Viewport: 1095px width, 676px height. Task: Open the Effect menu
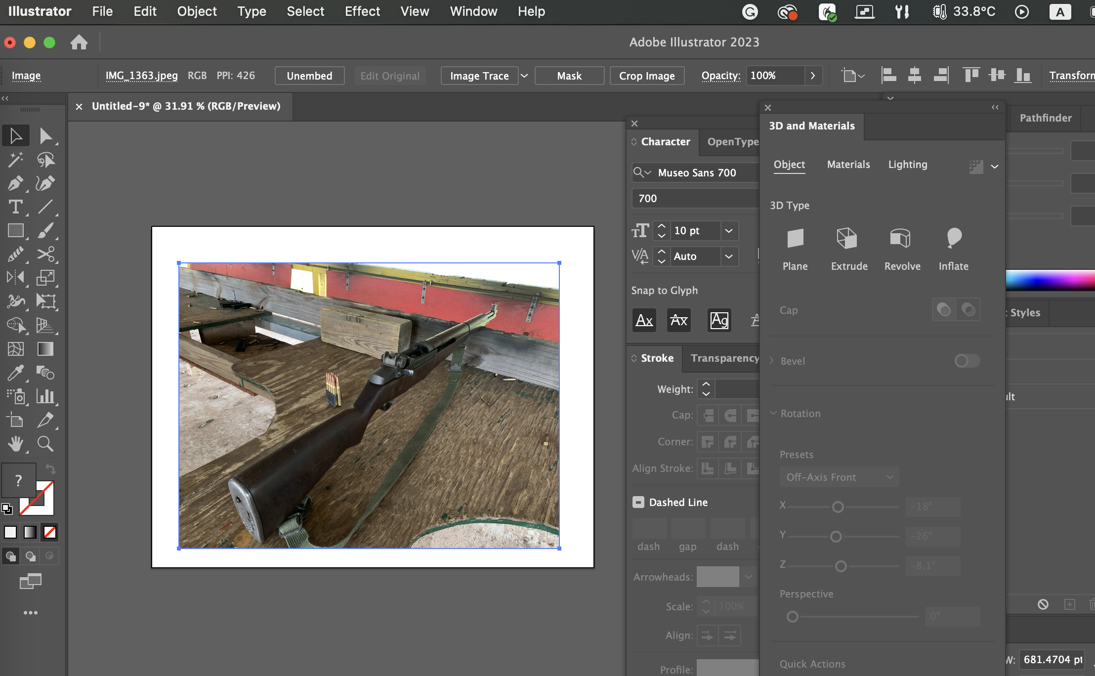(362, 11)
